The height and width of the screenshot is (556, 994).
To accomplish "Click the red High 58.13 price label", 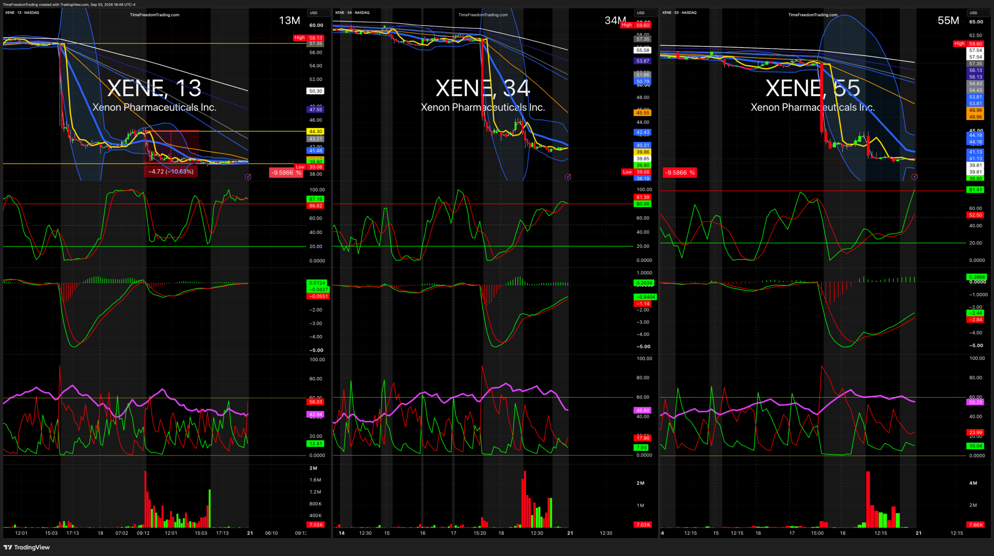I will (x=309, y=38).
